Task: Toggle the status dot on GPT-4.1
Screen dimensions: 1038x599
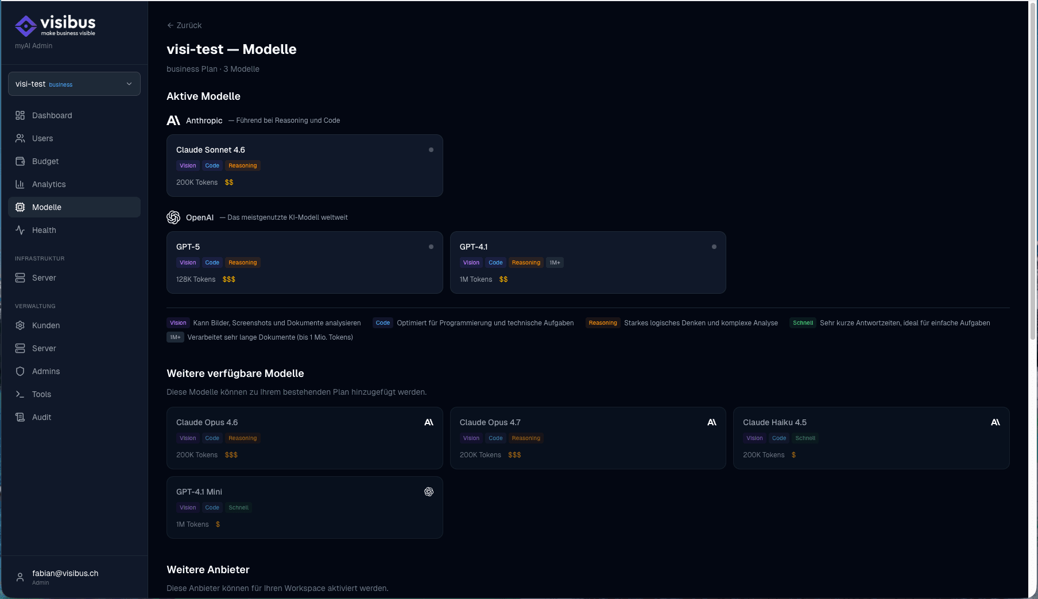Action: pos(714,247)
